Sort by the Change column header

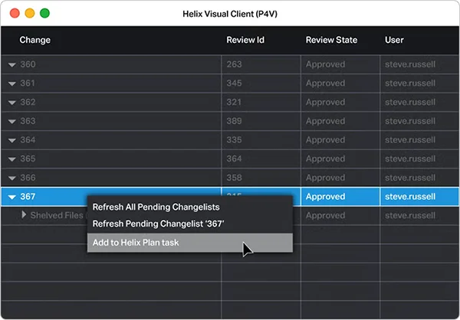(x=35, y=40)
